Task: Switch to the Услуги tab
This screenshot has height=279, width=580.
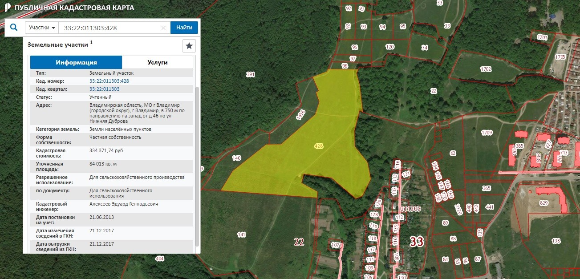Action: point(158,62)
